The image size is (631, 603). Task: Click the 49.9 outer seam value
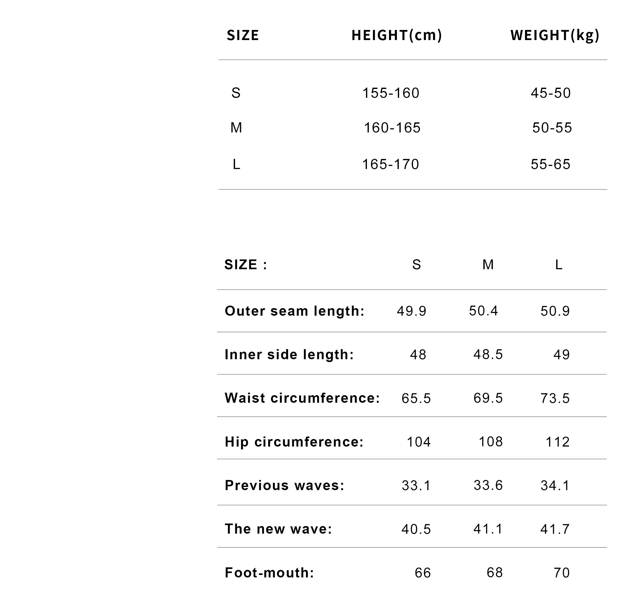[x=411, y=311]
